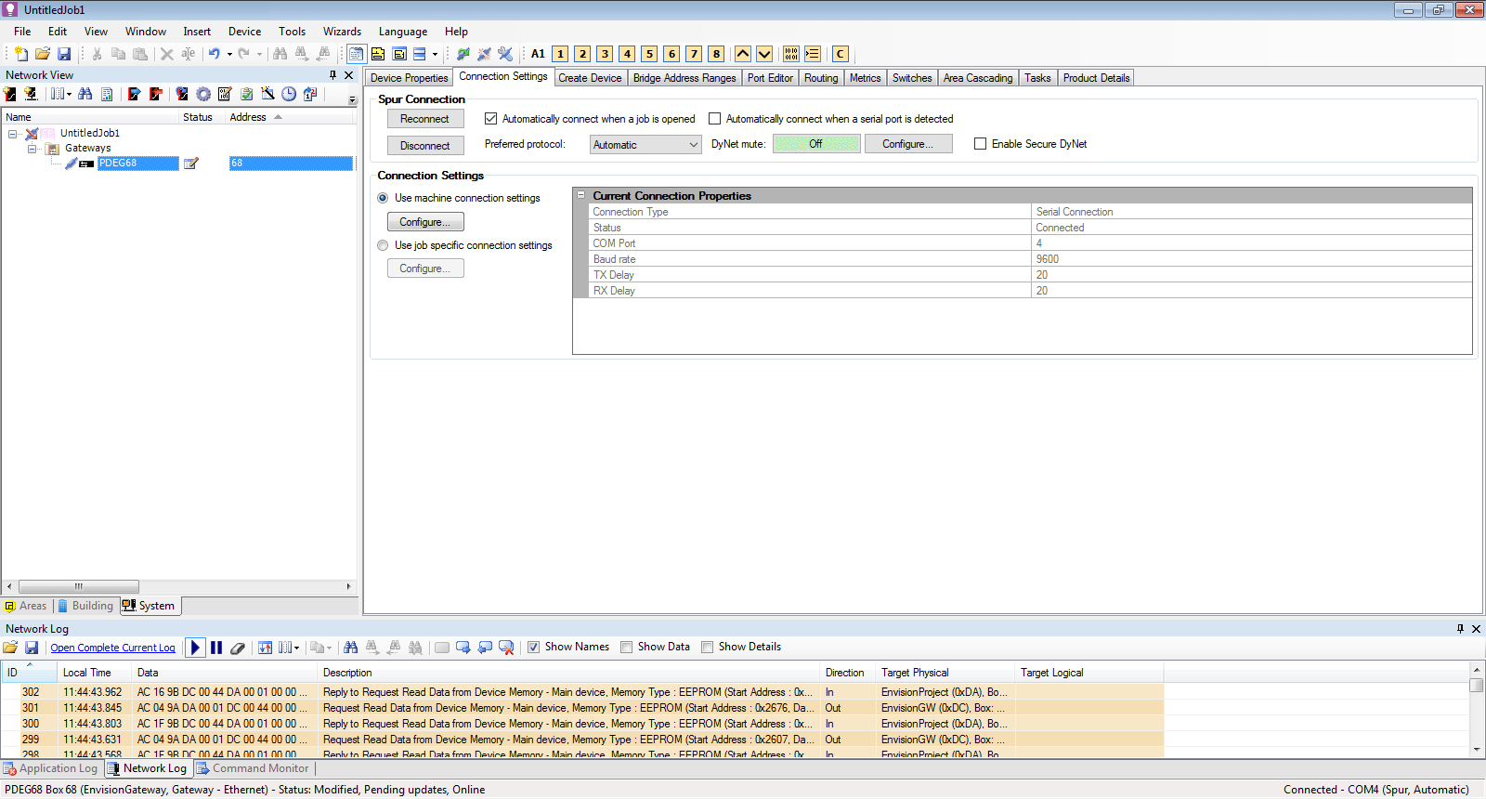Open Complete Current Log link
The width and height of the screenshot is (1486, 799).
coord(112,648)
